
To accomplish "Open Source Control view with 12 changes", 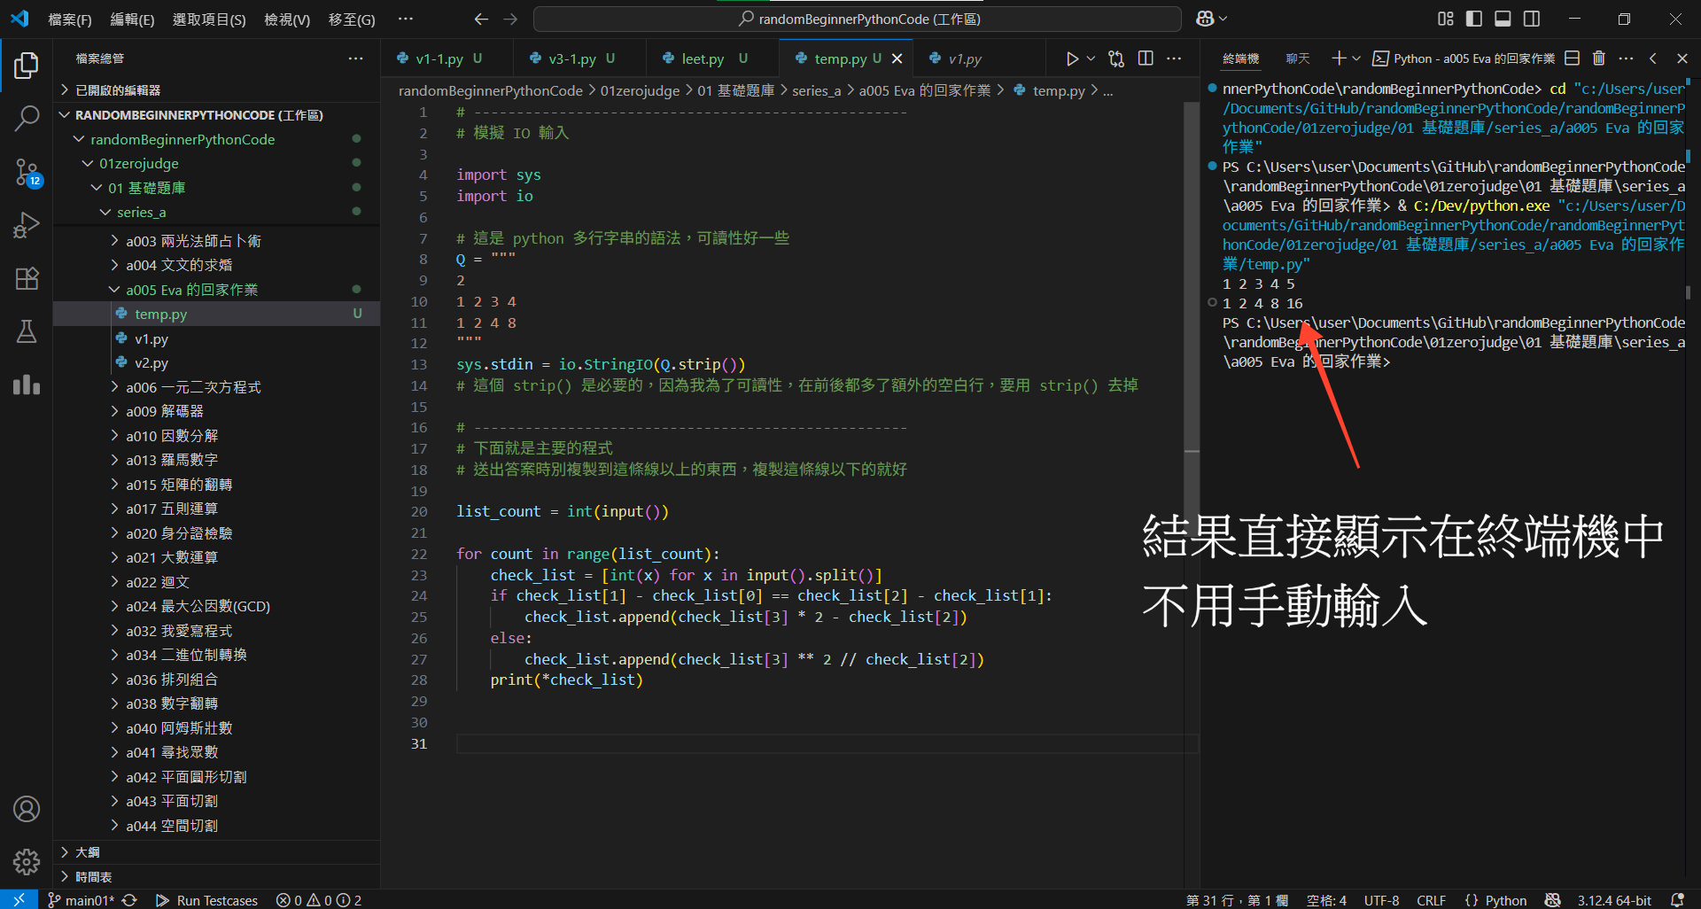I will click(x=27, y=172).
